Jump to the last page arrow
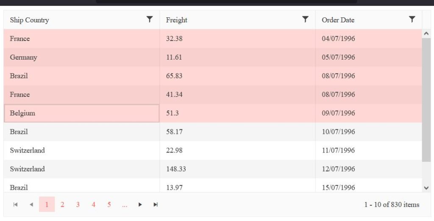This screenshot has width=434, height=221. point(156,205)
